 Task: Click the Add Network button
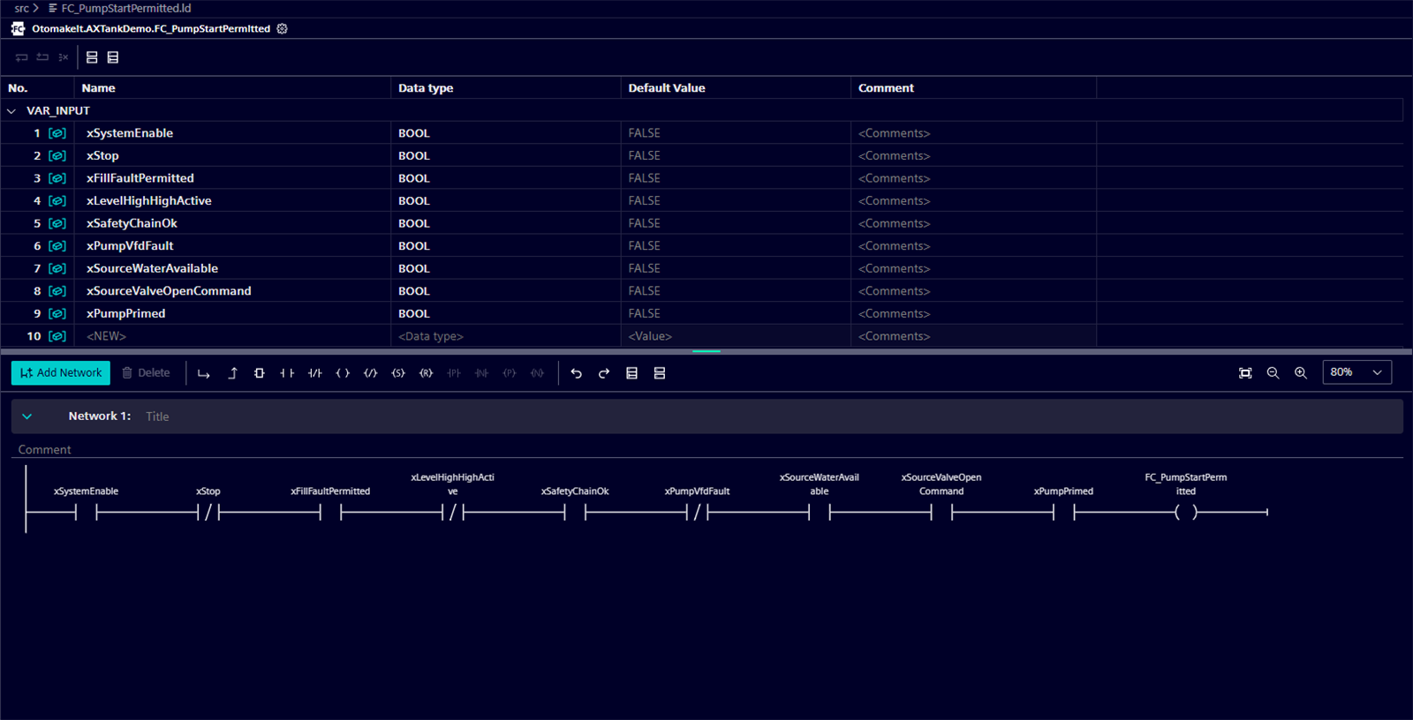coord(61,373)
